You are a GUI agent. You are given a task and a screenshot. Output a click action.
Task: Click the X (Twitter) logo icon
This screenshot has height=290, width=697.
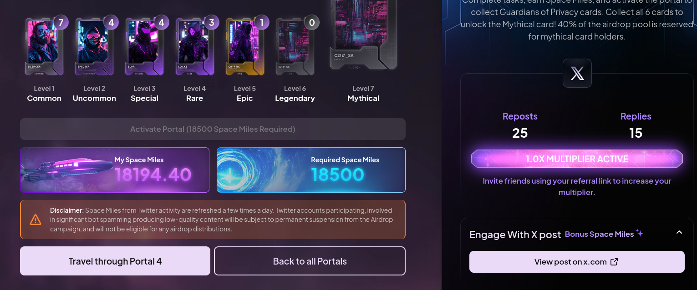click(x=577, y=73)
